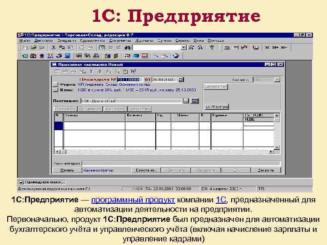Click the blue globe icon ending second toolbar
This screenshot has height=245, width=327.
176,56
